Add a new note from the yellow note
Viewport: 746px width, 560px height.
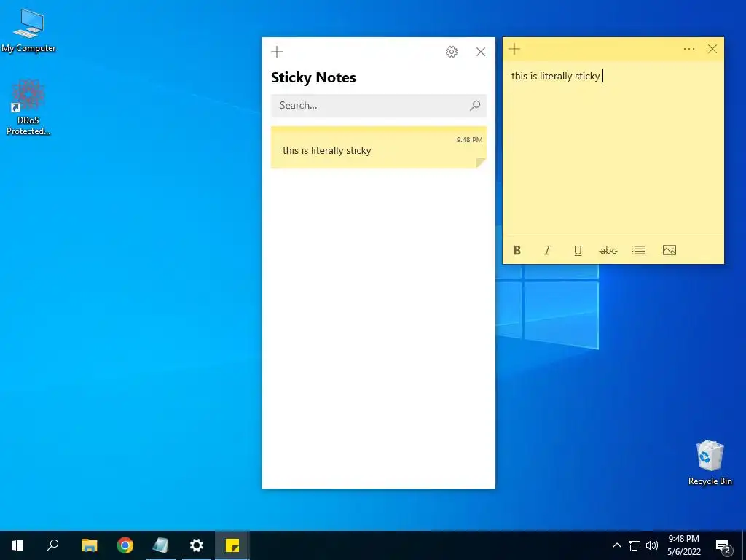tap(514, 49)
